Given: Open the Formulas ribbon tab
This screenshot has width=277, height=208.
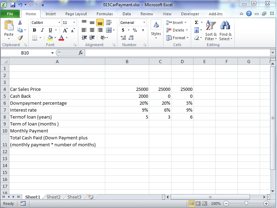Looking at the screenshot, I should click(105, 14).
